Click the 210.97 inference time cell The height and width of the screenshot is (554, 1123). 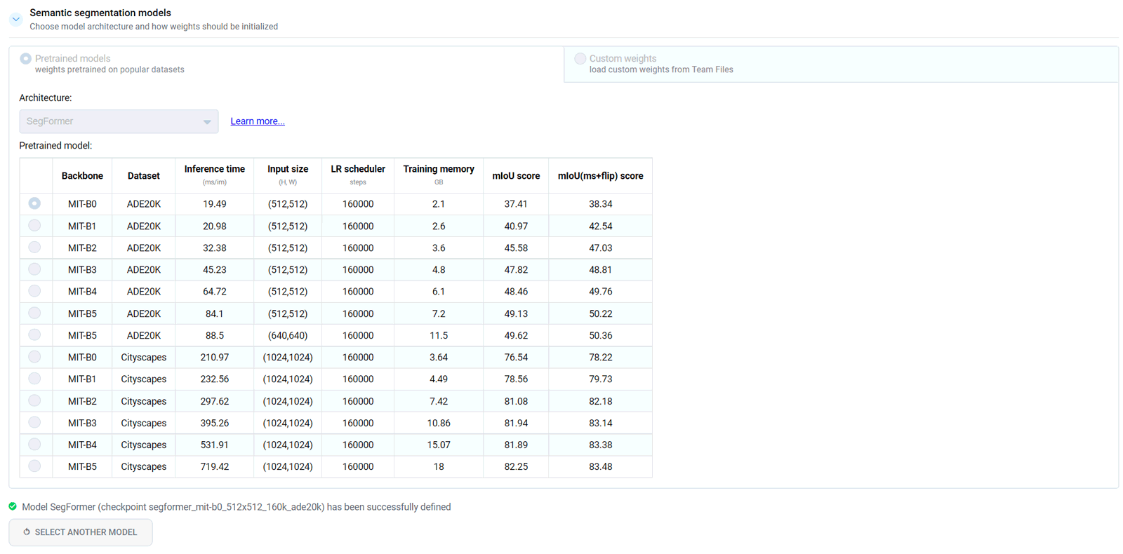point(215,358)
